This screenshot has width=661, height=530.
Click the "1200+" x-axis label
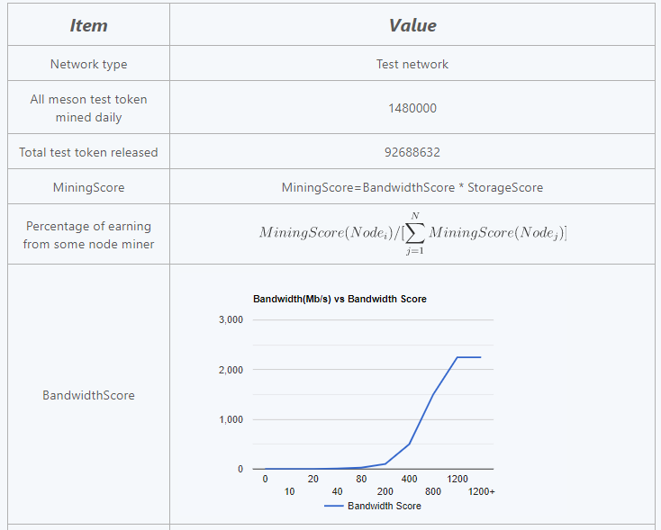(482, 491)
